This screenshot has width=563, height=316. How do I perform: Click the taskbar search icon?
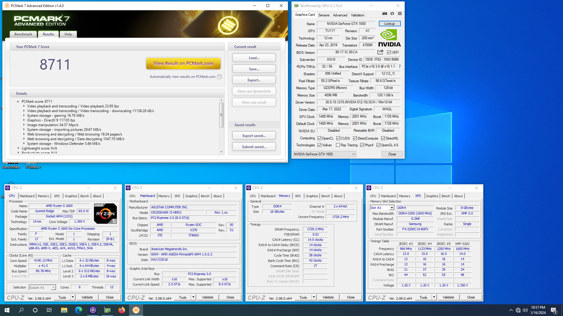point(21,310)
